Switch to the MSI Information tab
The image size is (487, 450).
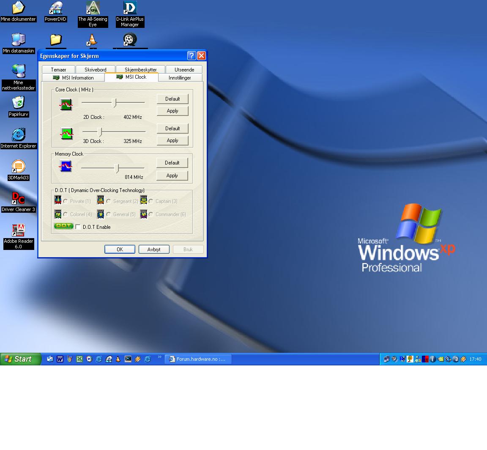click(x=73, y=78)
